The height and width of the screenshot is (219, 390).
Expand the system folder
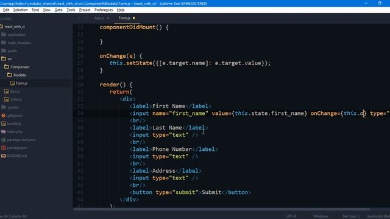coord(4,107)
